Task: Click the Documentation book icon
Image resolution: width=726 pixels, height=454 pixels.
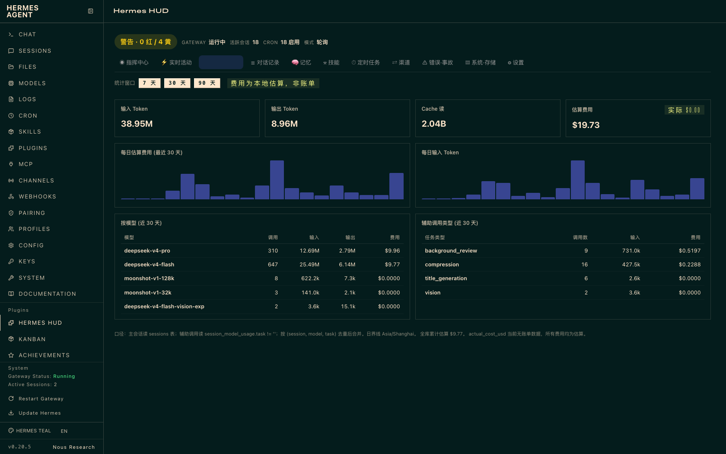Action: (x=11, y=294)
